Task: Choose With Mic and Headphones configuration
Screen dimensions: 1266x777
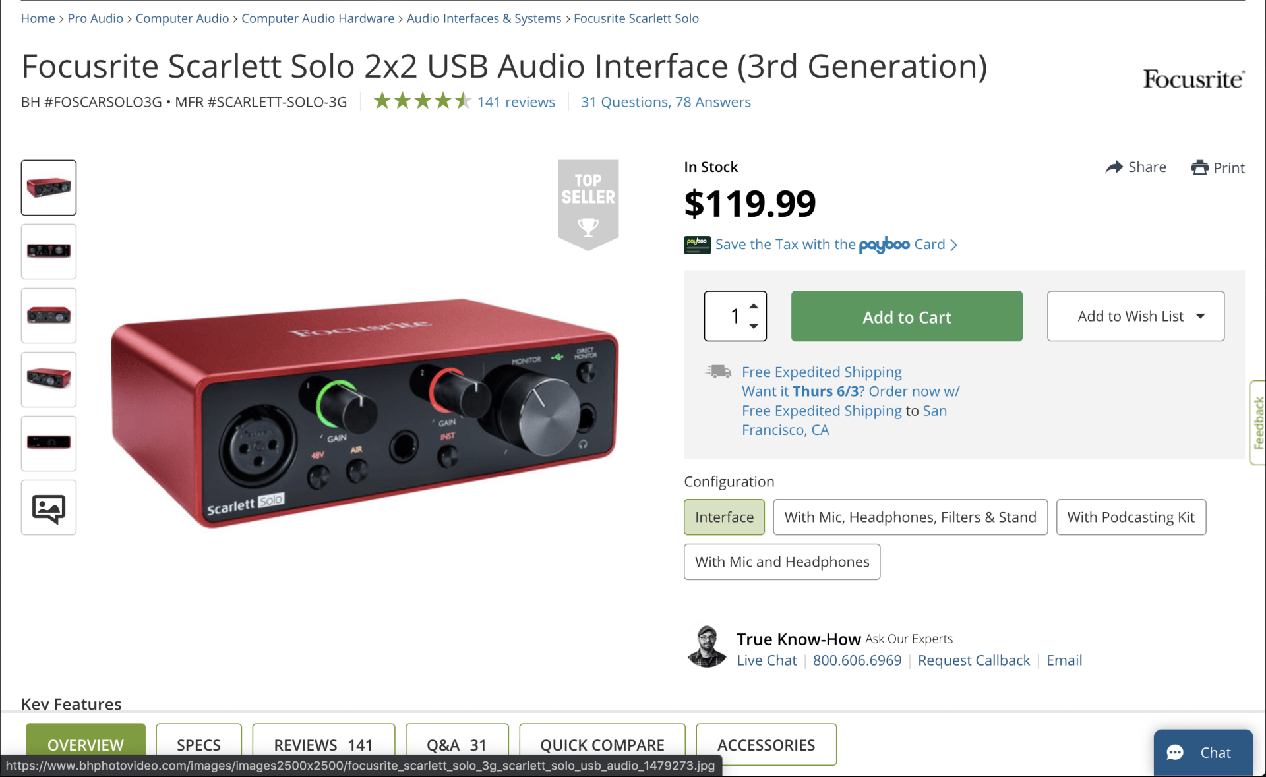Action: pyautogui.click(x=781, y=562)
